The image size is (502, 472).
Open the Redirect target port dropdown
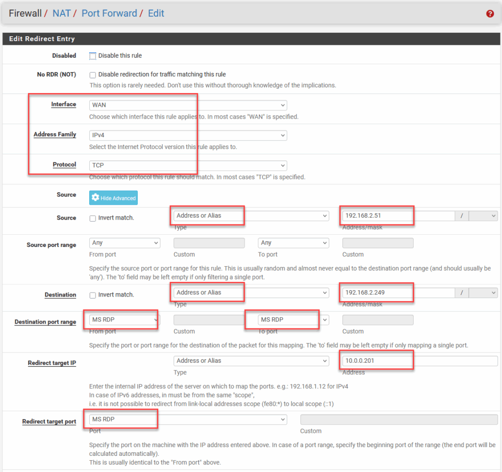pyautogui.click(x=188, y=420)
